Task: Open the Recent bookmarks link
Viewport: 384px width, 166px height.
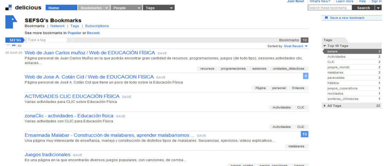Action: click(93, 33)
